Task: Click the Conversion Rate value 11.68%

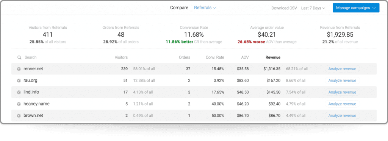Action: (x=194, y=34)
